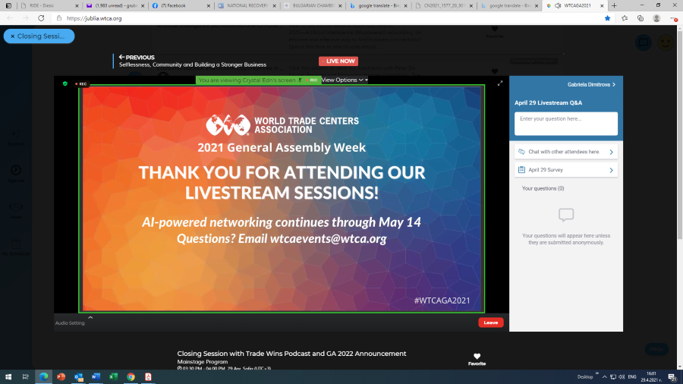Favorite the Closing Session heart icon
This screenshot has width=683, height=384.
point(477,357)
